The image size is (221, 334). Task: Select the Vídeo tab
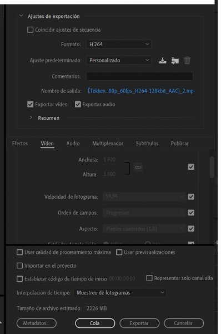click(47, 144)
